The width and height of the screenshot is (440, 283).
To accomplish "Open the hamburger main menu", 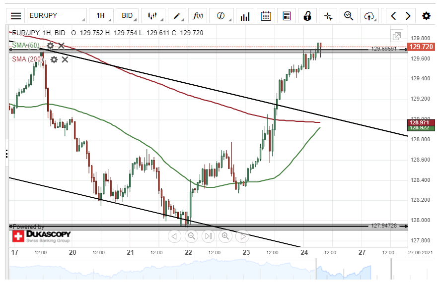I will click(x=16, y=16).
